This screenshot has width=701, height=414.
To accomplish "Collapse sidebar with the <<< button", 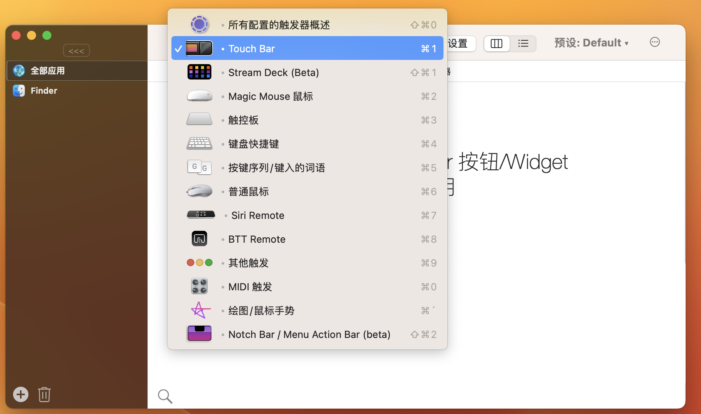I will [x=76, y=51].
